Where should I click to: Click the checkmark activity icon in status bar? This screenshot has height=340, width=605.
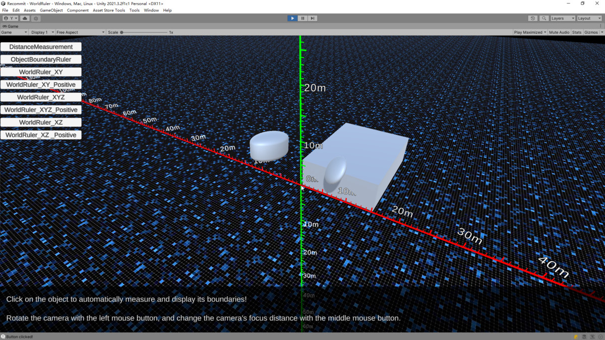coord(600,336)
